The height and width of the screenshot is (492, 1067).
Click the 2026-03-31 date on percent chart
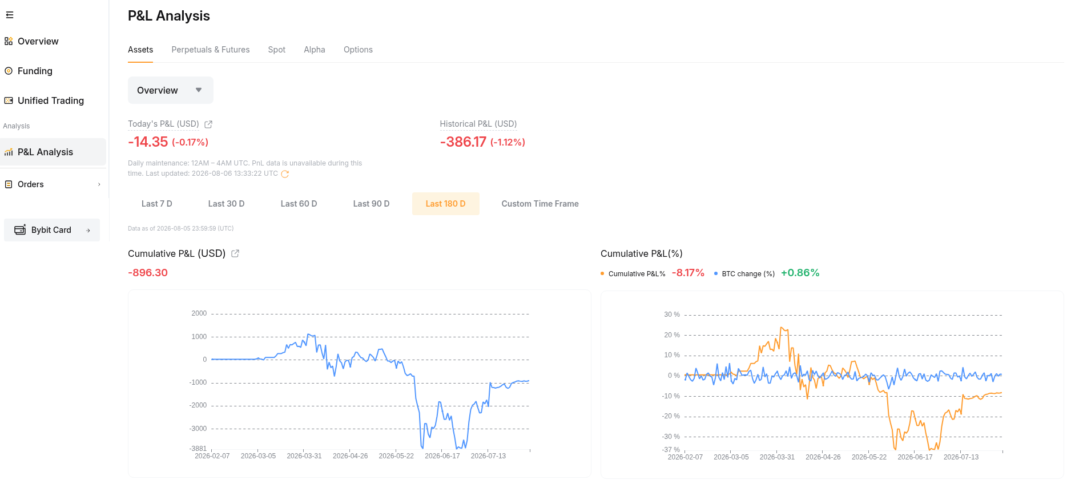777,457
